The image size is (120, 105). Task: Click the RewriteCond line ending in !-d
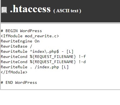pos(43,62)
